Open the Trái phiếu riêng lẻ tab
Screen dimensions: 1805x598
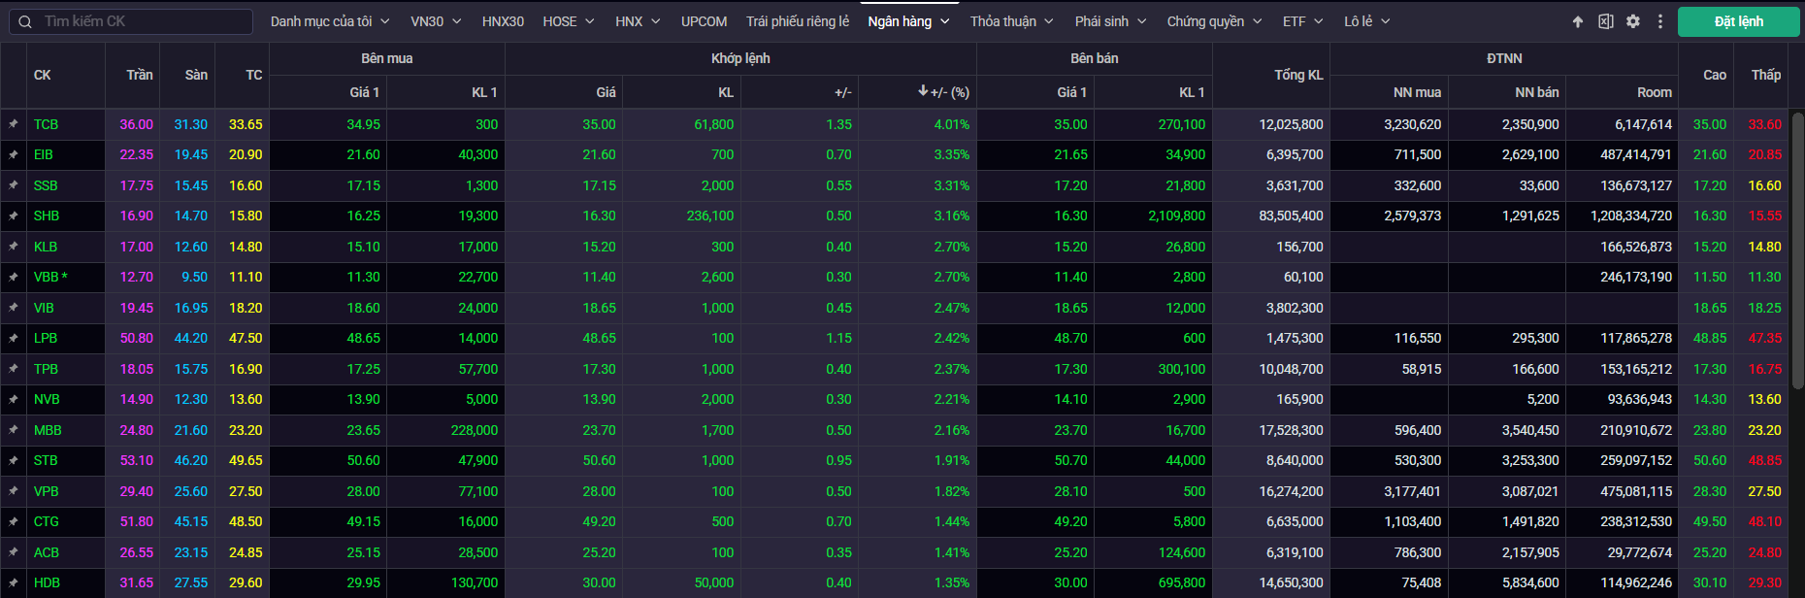coord(797,21)
